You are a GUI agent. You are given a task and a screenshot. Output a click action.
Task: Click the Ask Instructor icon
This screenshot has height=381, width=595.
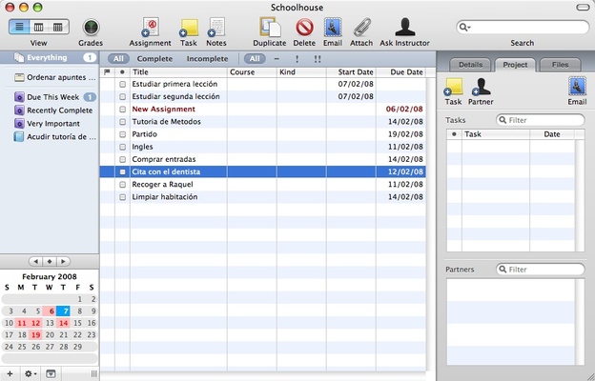tap(405, 28)
